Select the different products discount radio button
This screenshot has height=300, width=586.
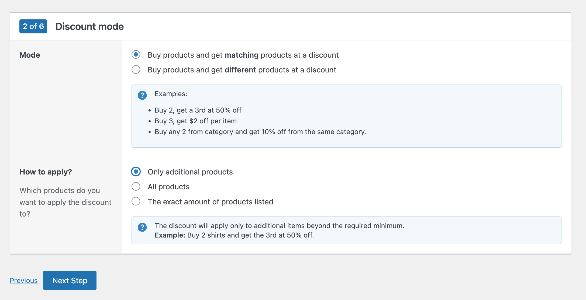pyautogui.click(x=136, y=69)
